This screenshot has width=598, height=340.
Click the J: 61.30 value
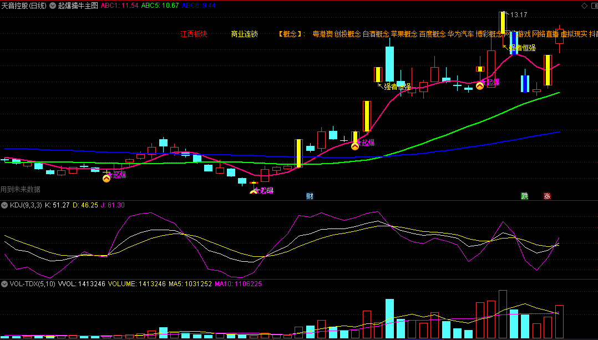tap(113, 205)
